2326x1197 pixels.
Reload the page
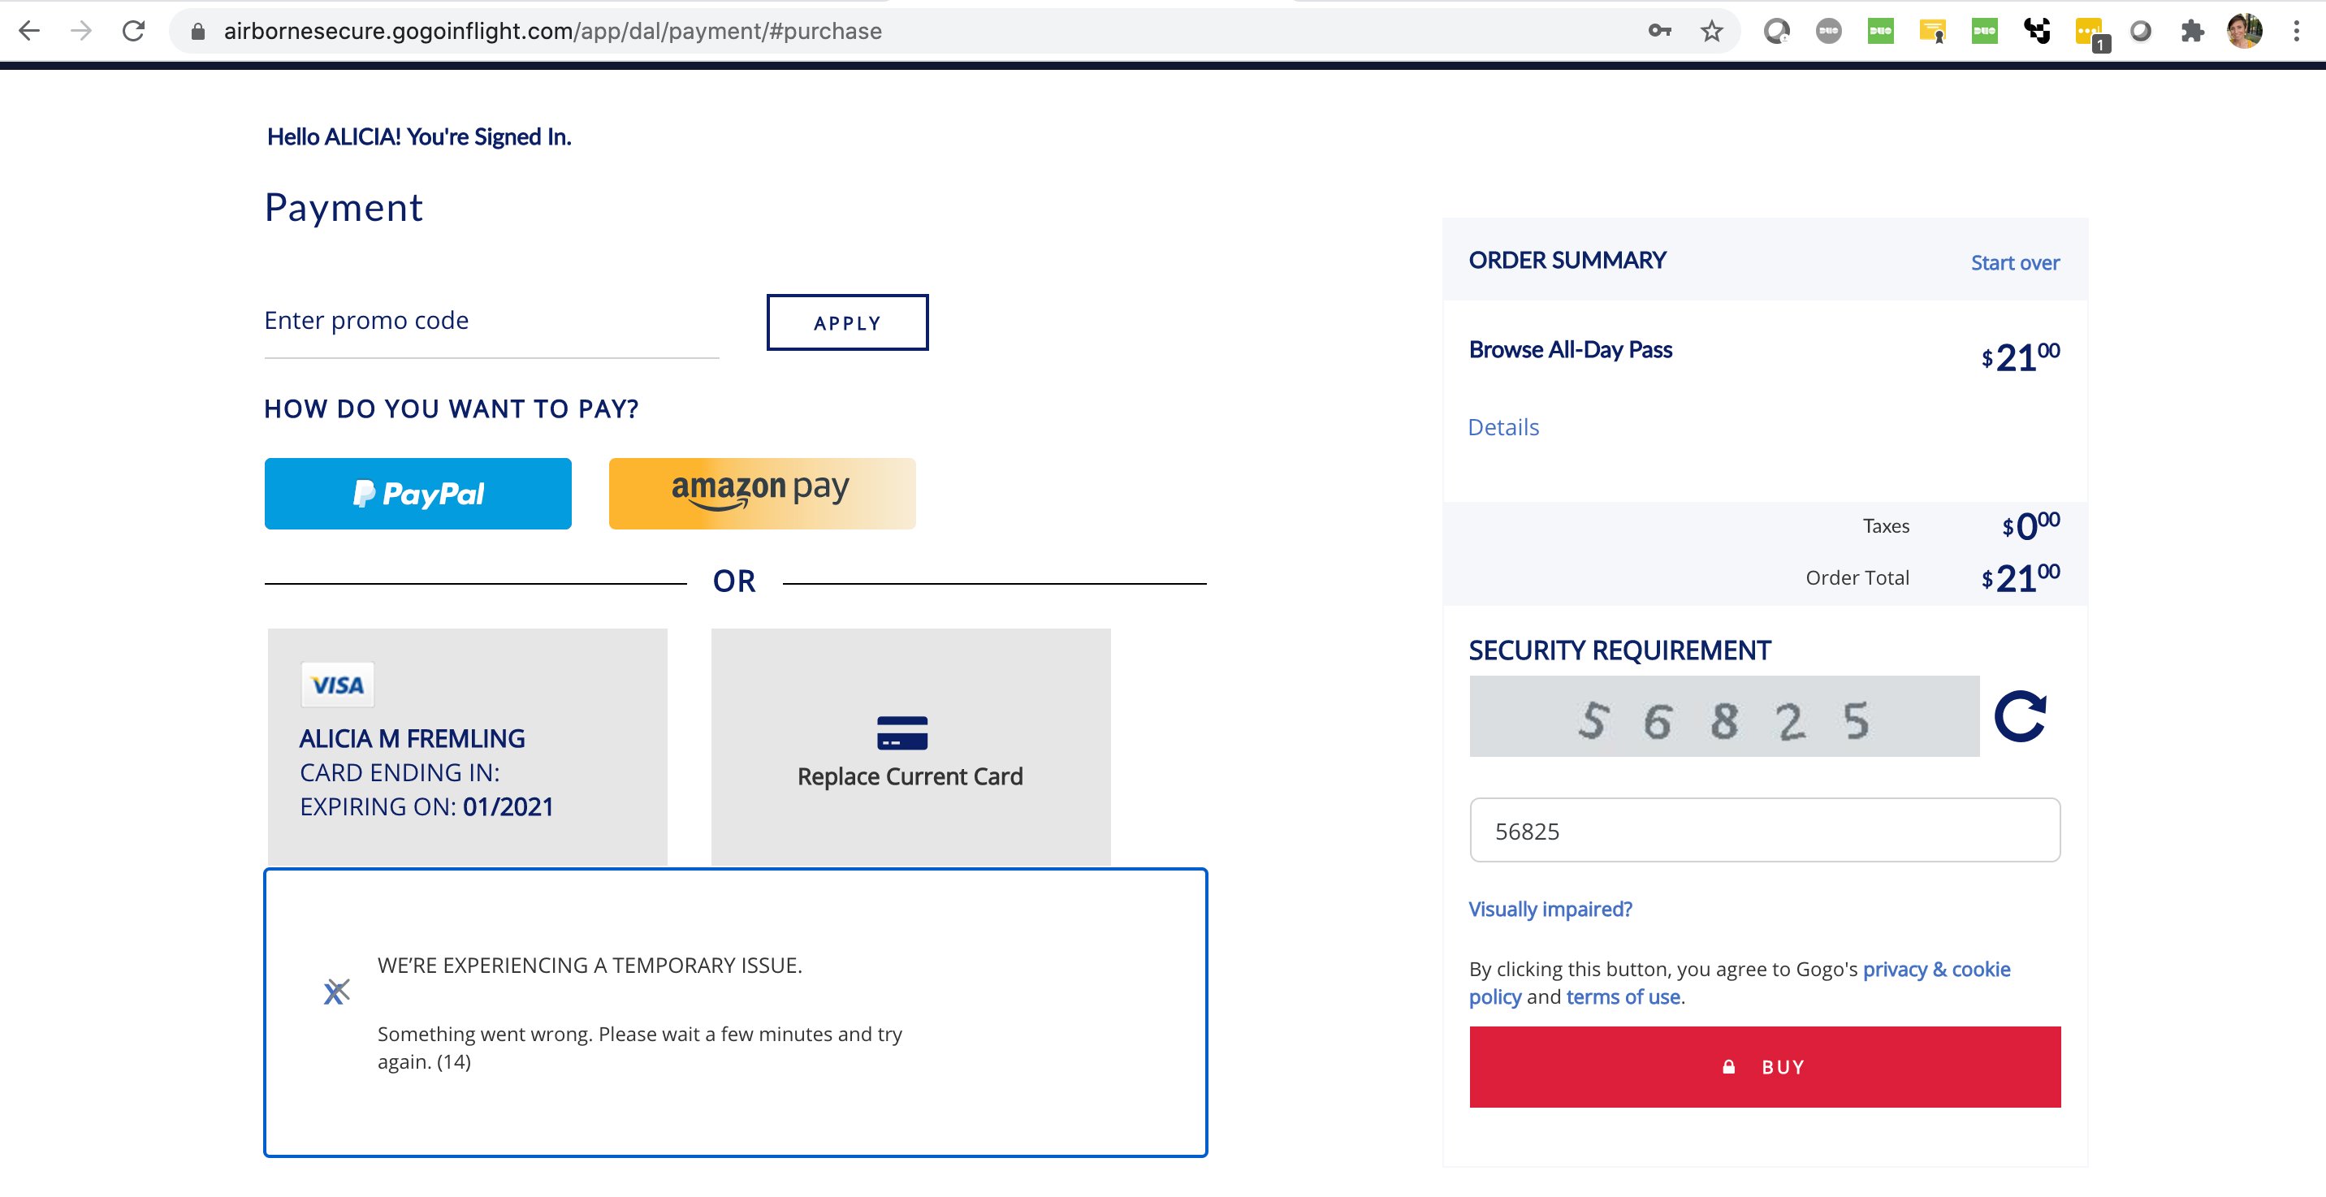134,32
